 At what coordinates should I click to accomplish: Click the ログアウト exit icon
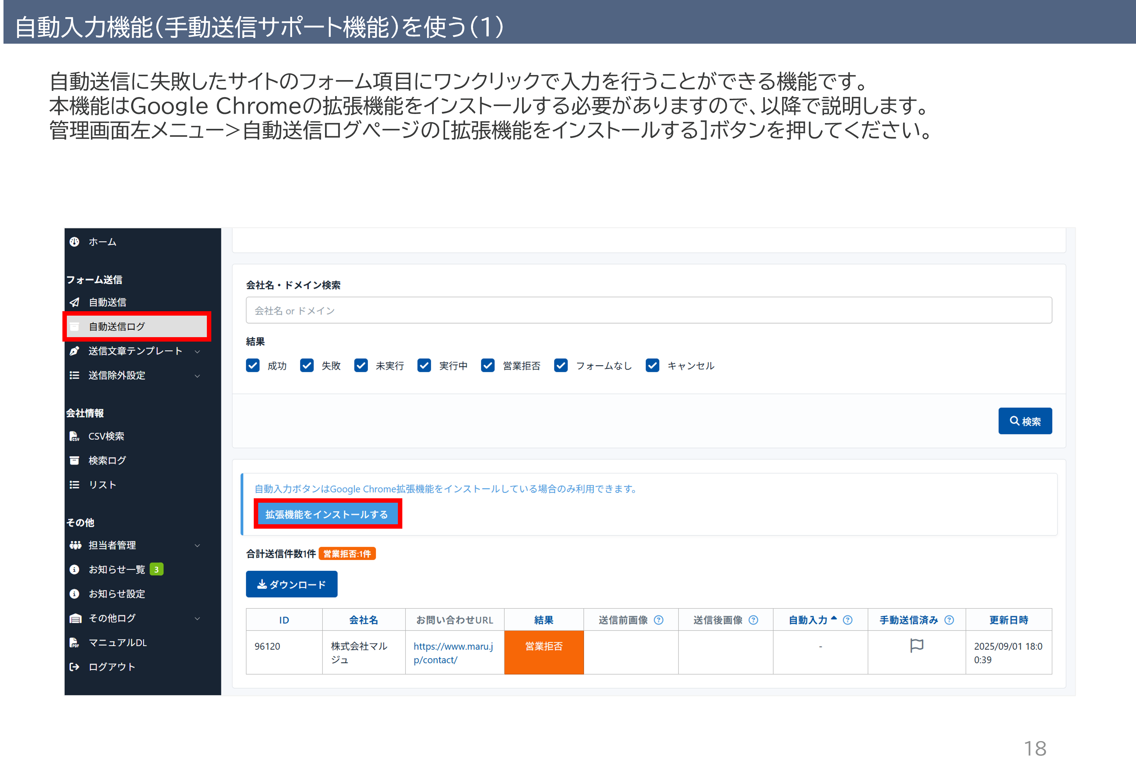point(74,667)
